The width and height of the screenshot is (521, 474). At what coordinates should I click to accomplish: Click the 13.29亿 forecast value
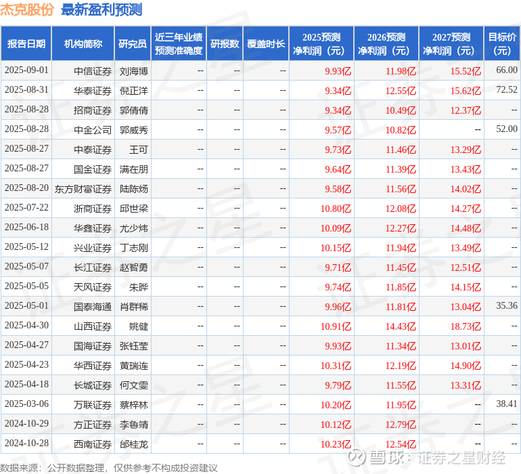coord(466,150)
